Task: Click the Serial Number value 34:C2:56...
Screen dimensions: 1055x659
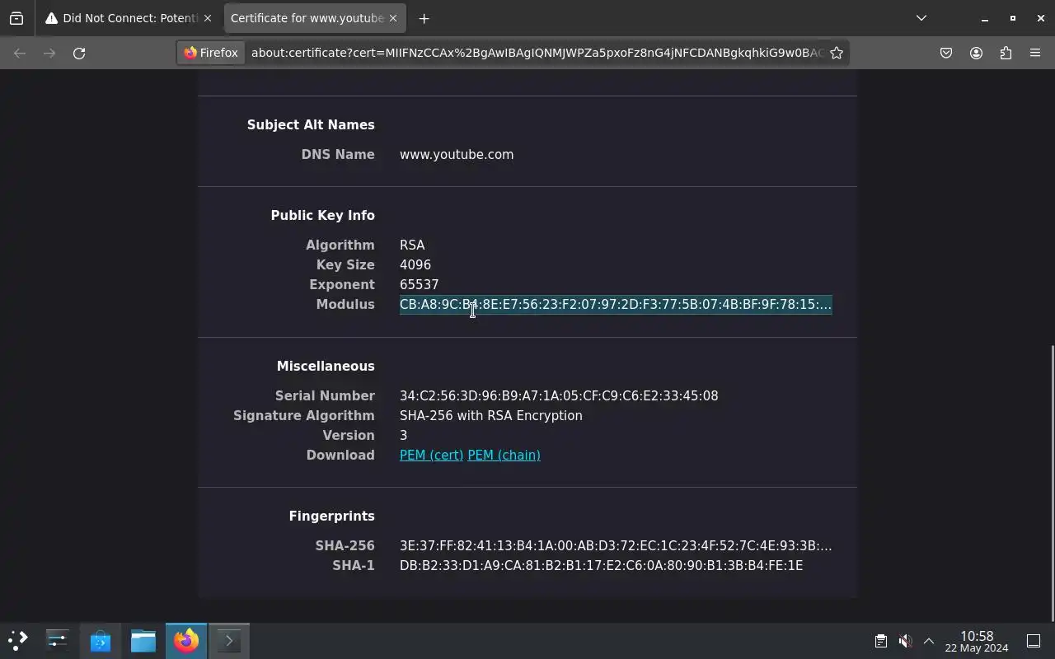Action: 559,395
